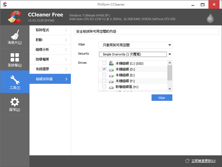Click the E: drive icon
Viewport: 222px width, 167px height.
pos(111,76)
